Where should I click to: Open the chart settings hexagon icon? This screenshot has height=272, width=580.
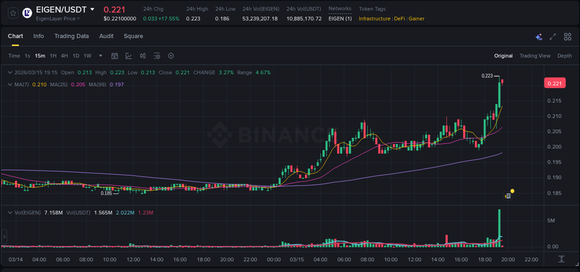[170, 56]
